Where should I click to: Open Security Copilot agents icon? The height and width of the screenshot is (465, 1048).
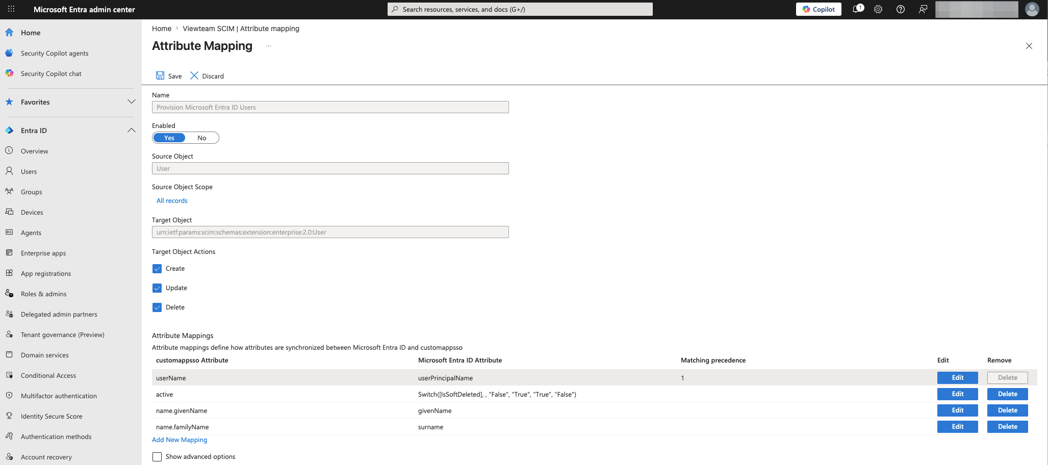pyautogui.click(x=9, y=53)
